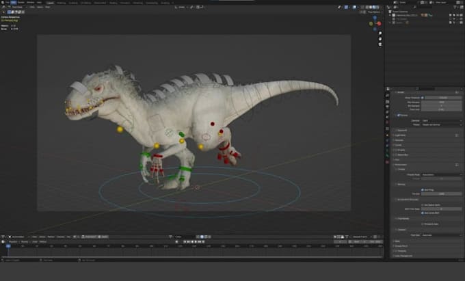
Task: Click the outliner filter funnel icon
Action: coord(455,7)
